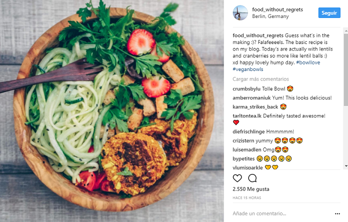Open the #veganbowls hashtag
Viewport: 348px width, 222px height.
tap(247, 69)
